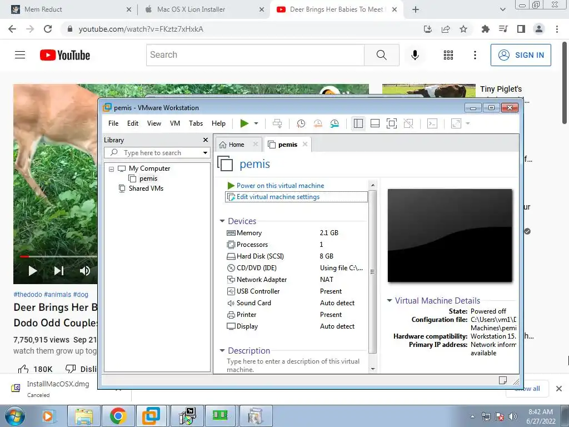This screenshot has height=427, width=569.
Task: Open the Chrome icon in the taskbar
Action: (118, 416)
